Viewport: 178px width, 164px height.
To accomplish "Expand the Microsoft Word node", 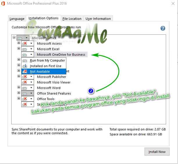I will click(x=19, y=87).
